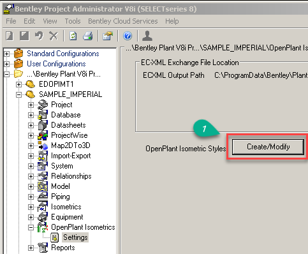This screenshot has height=254, width=308.
Task: Click the User Configurations briefcase icon
Action: pos(18,64)
